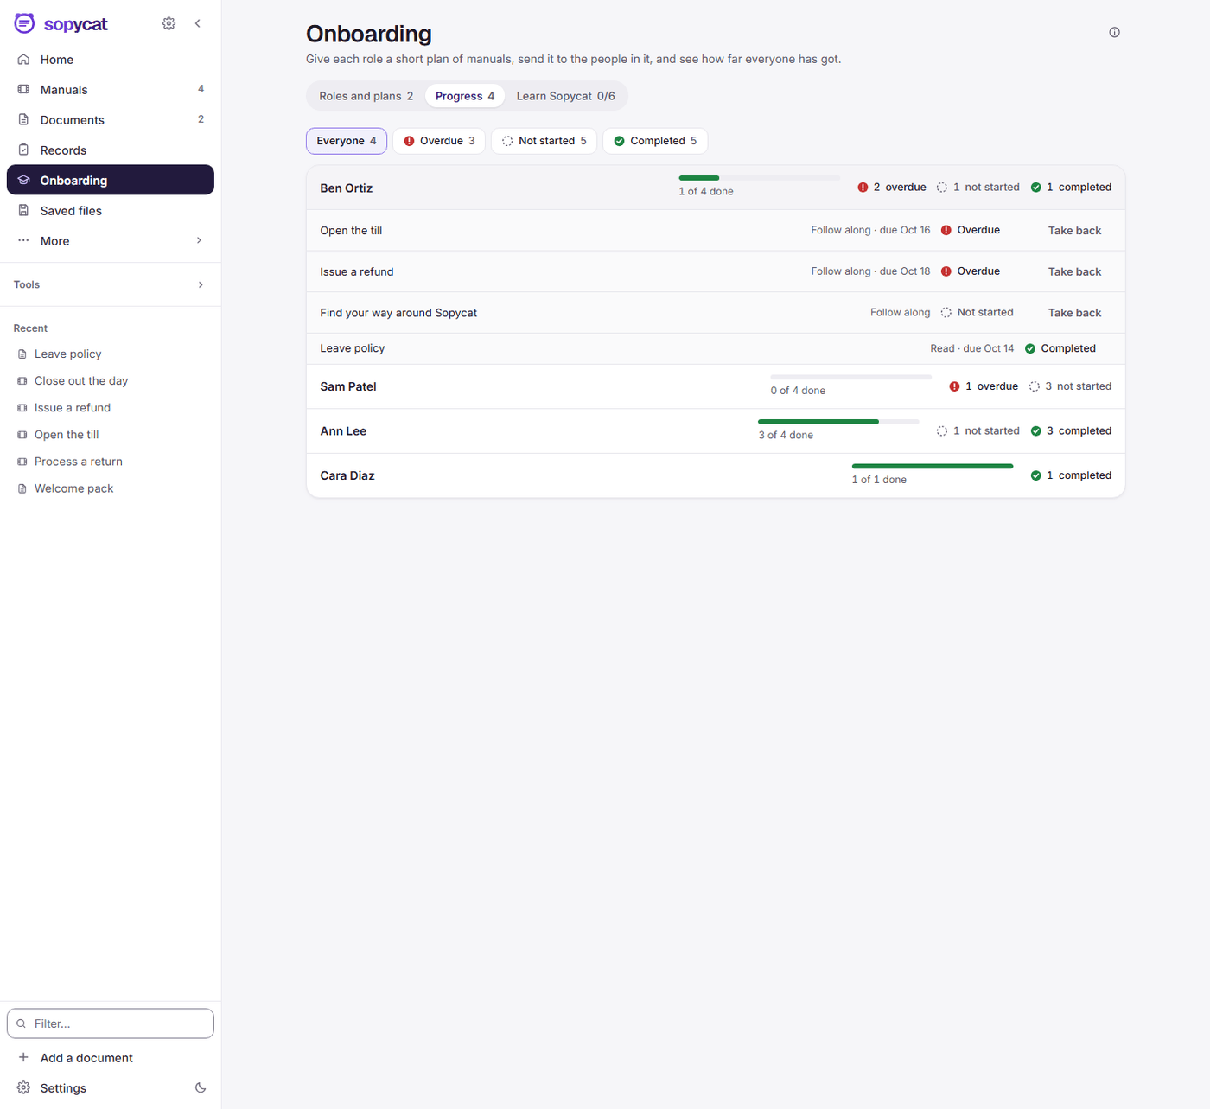Click the Welcome pack document icon
The image size is (1210, 1109).
click(22, 489)
